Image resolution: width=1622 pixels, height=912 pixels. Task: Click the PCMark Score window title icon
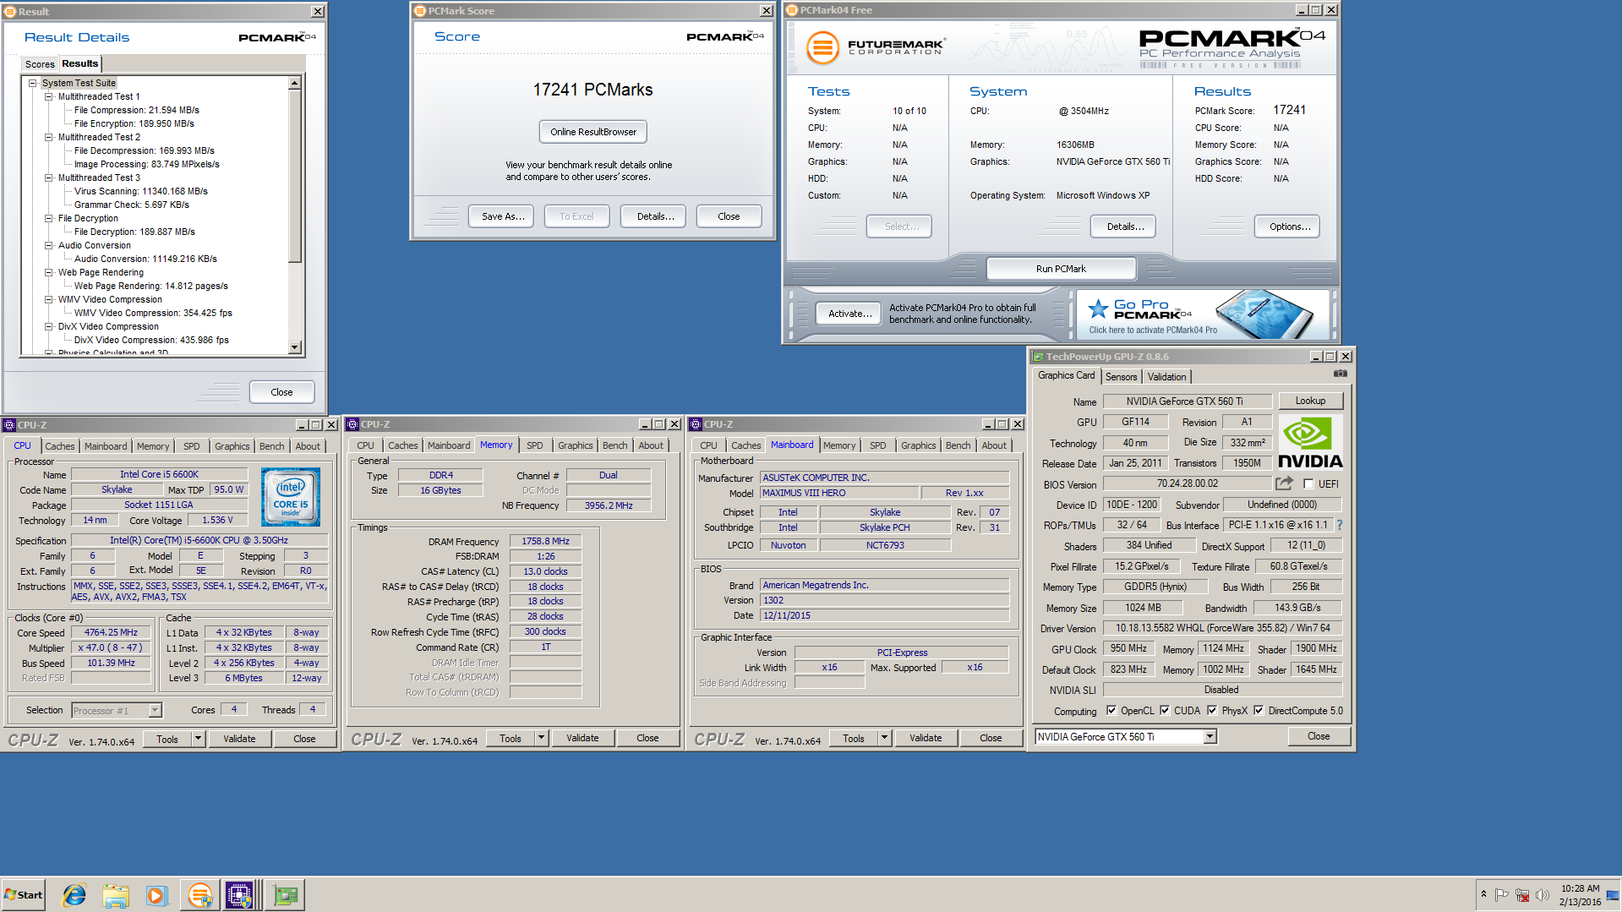click(420, 11)
